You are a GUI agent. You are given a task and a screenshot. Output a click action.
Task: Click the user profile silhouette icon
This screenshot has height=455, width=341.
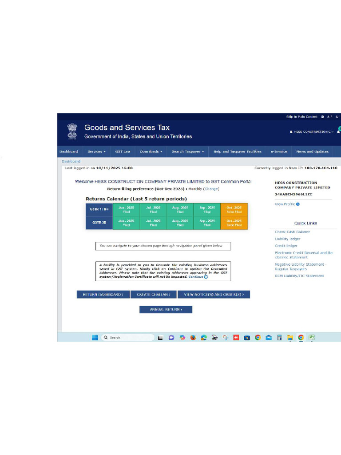(291, 132)
